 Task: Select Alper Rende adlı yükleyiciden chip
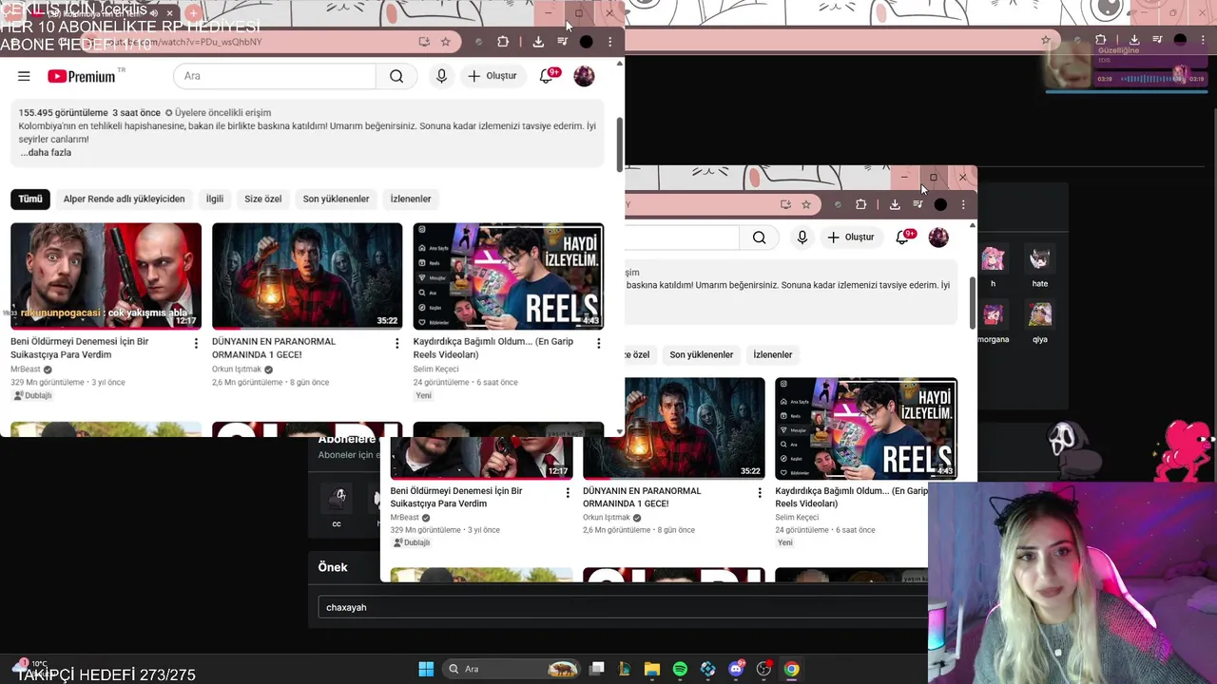point(124,199)
